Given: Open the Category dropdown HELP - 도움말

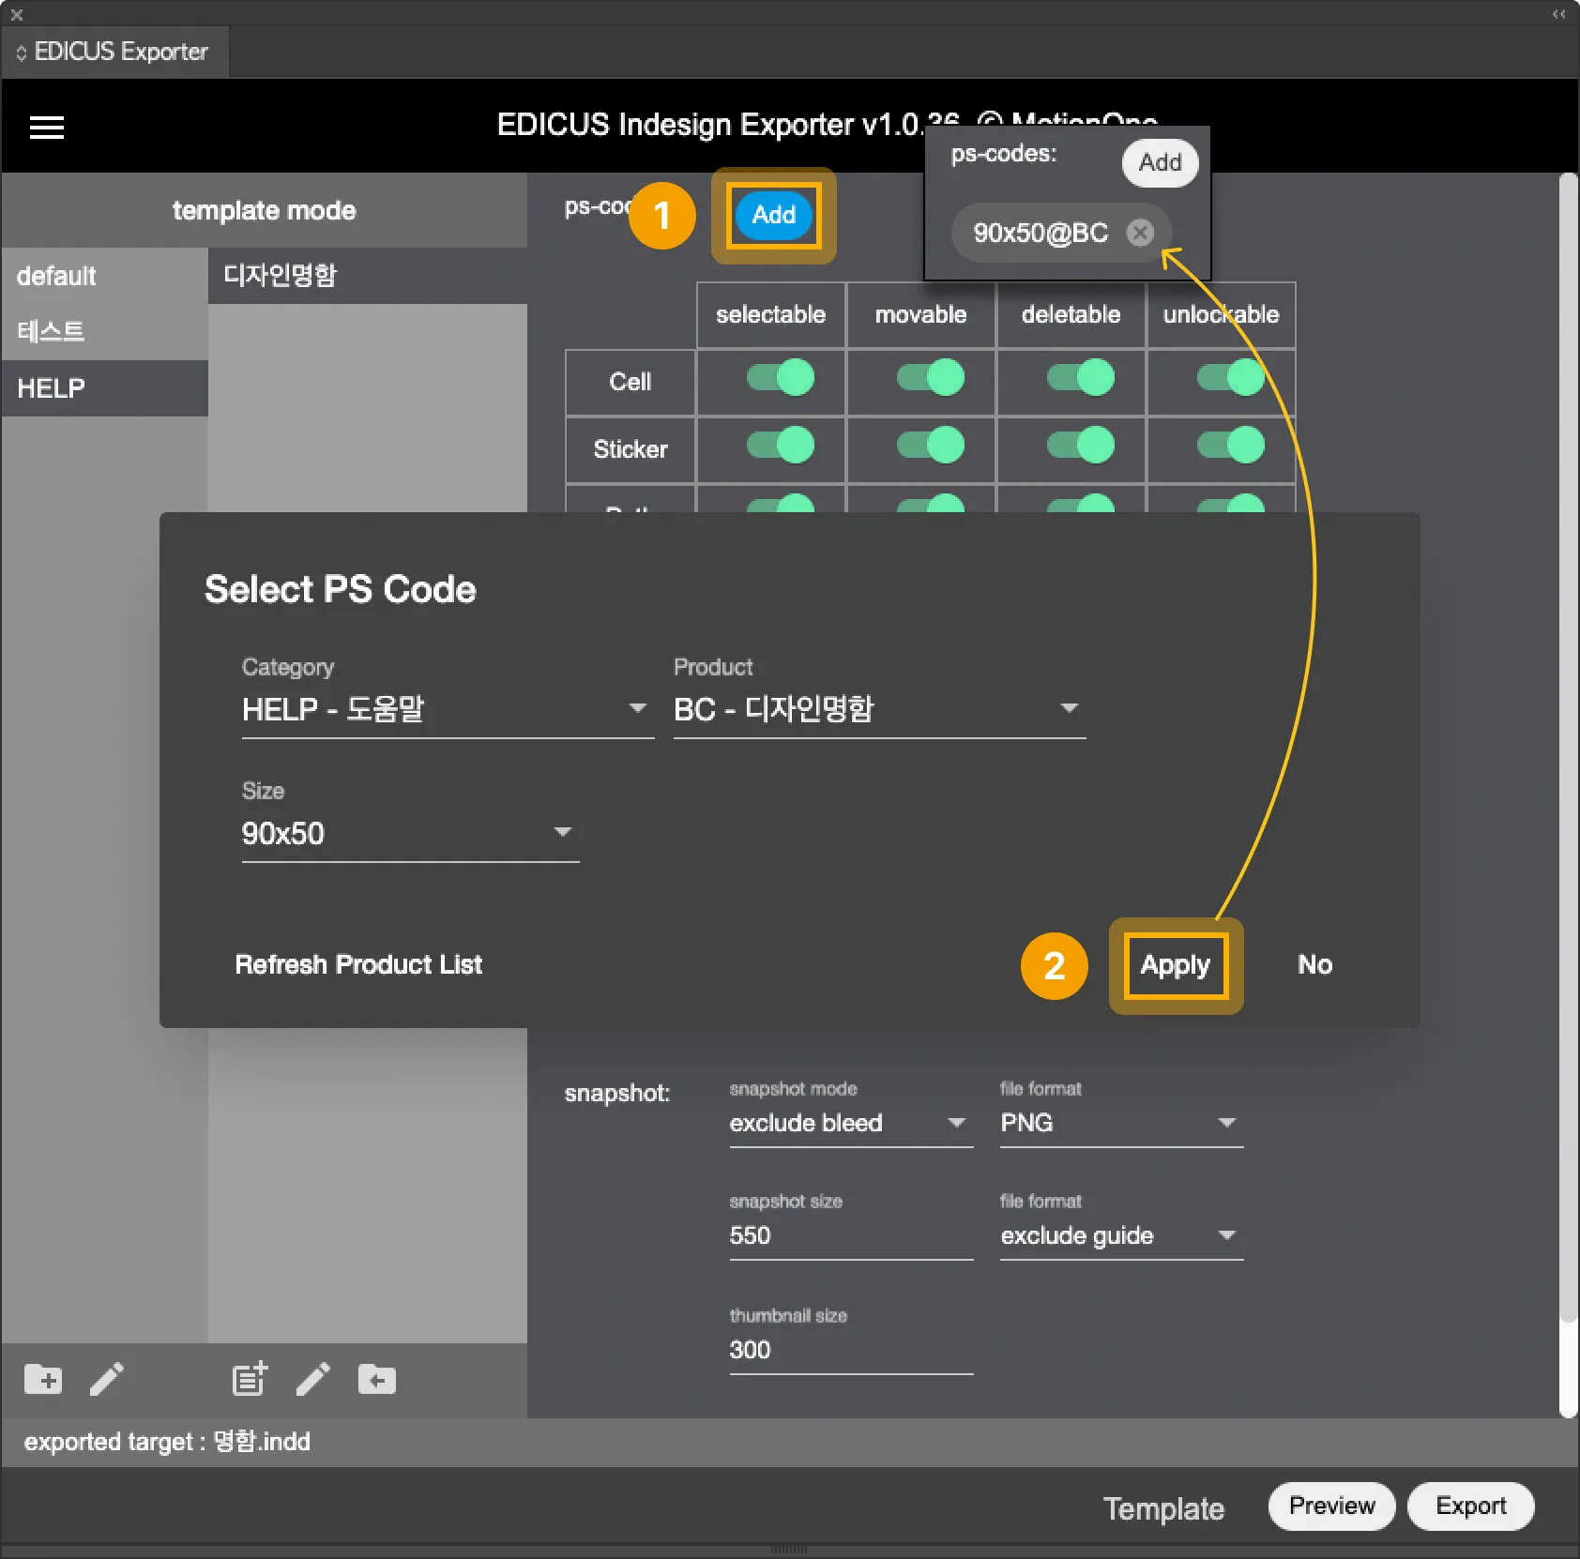Looking at the screenshot, I should (x=448, y=709).
